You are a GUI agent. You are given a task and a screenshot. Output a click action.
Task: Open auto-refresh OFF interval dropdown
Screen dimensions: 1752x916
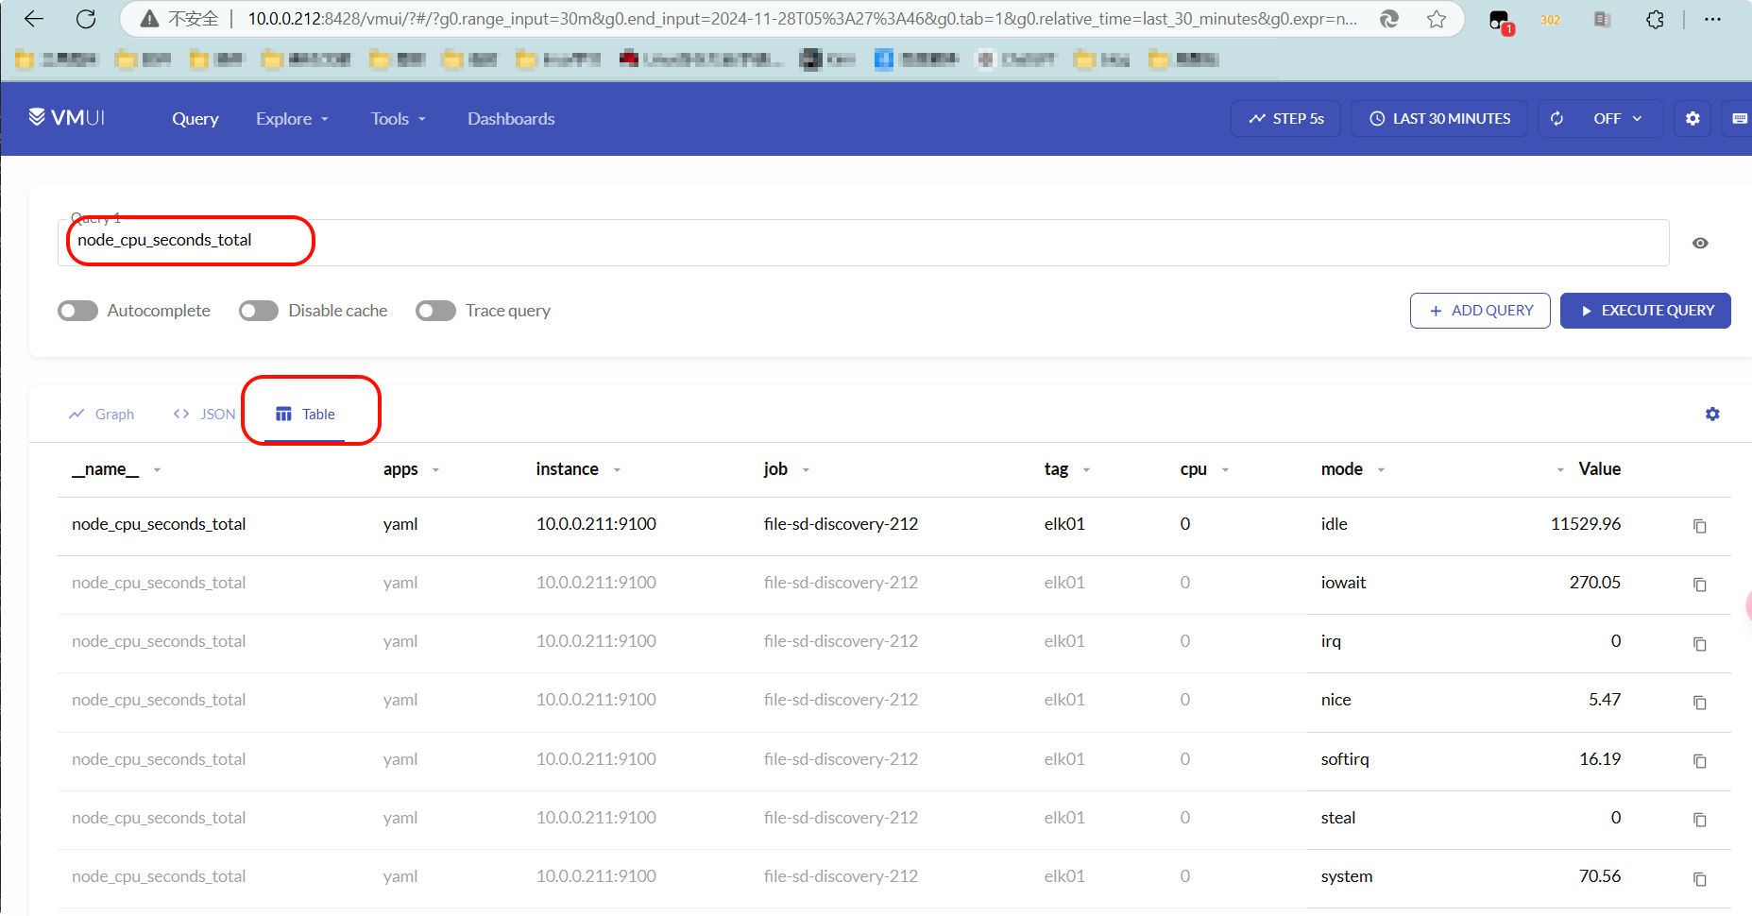[1618, 119]
